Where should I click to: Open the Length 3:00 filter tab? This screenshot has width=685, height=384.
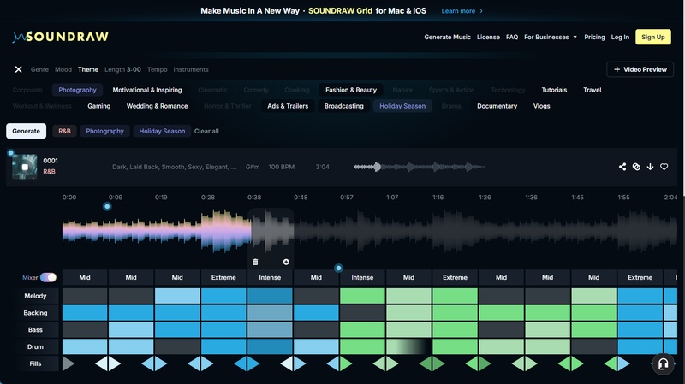point(122,69)
